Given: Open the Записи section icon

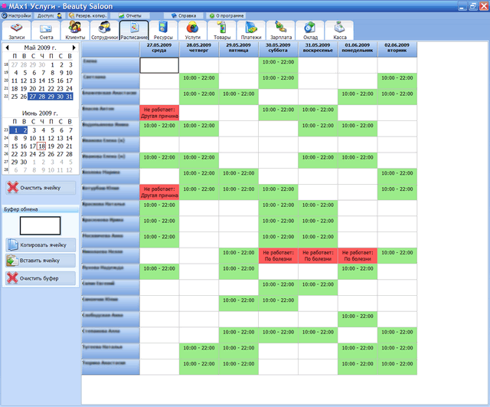Looking at the screenshot, I should 16,31.
